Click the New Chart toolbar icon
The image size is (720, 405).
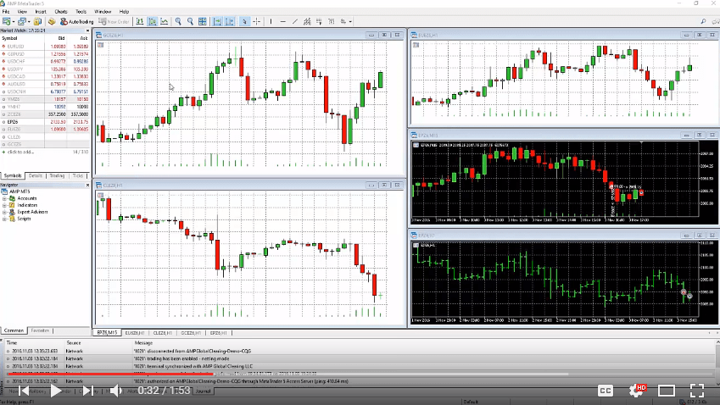(7, 21)
